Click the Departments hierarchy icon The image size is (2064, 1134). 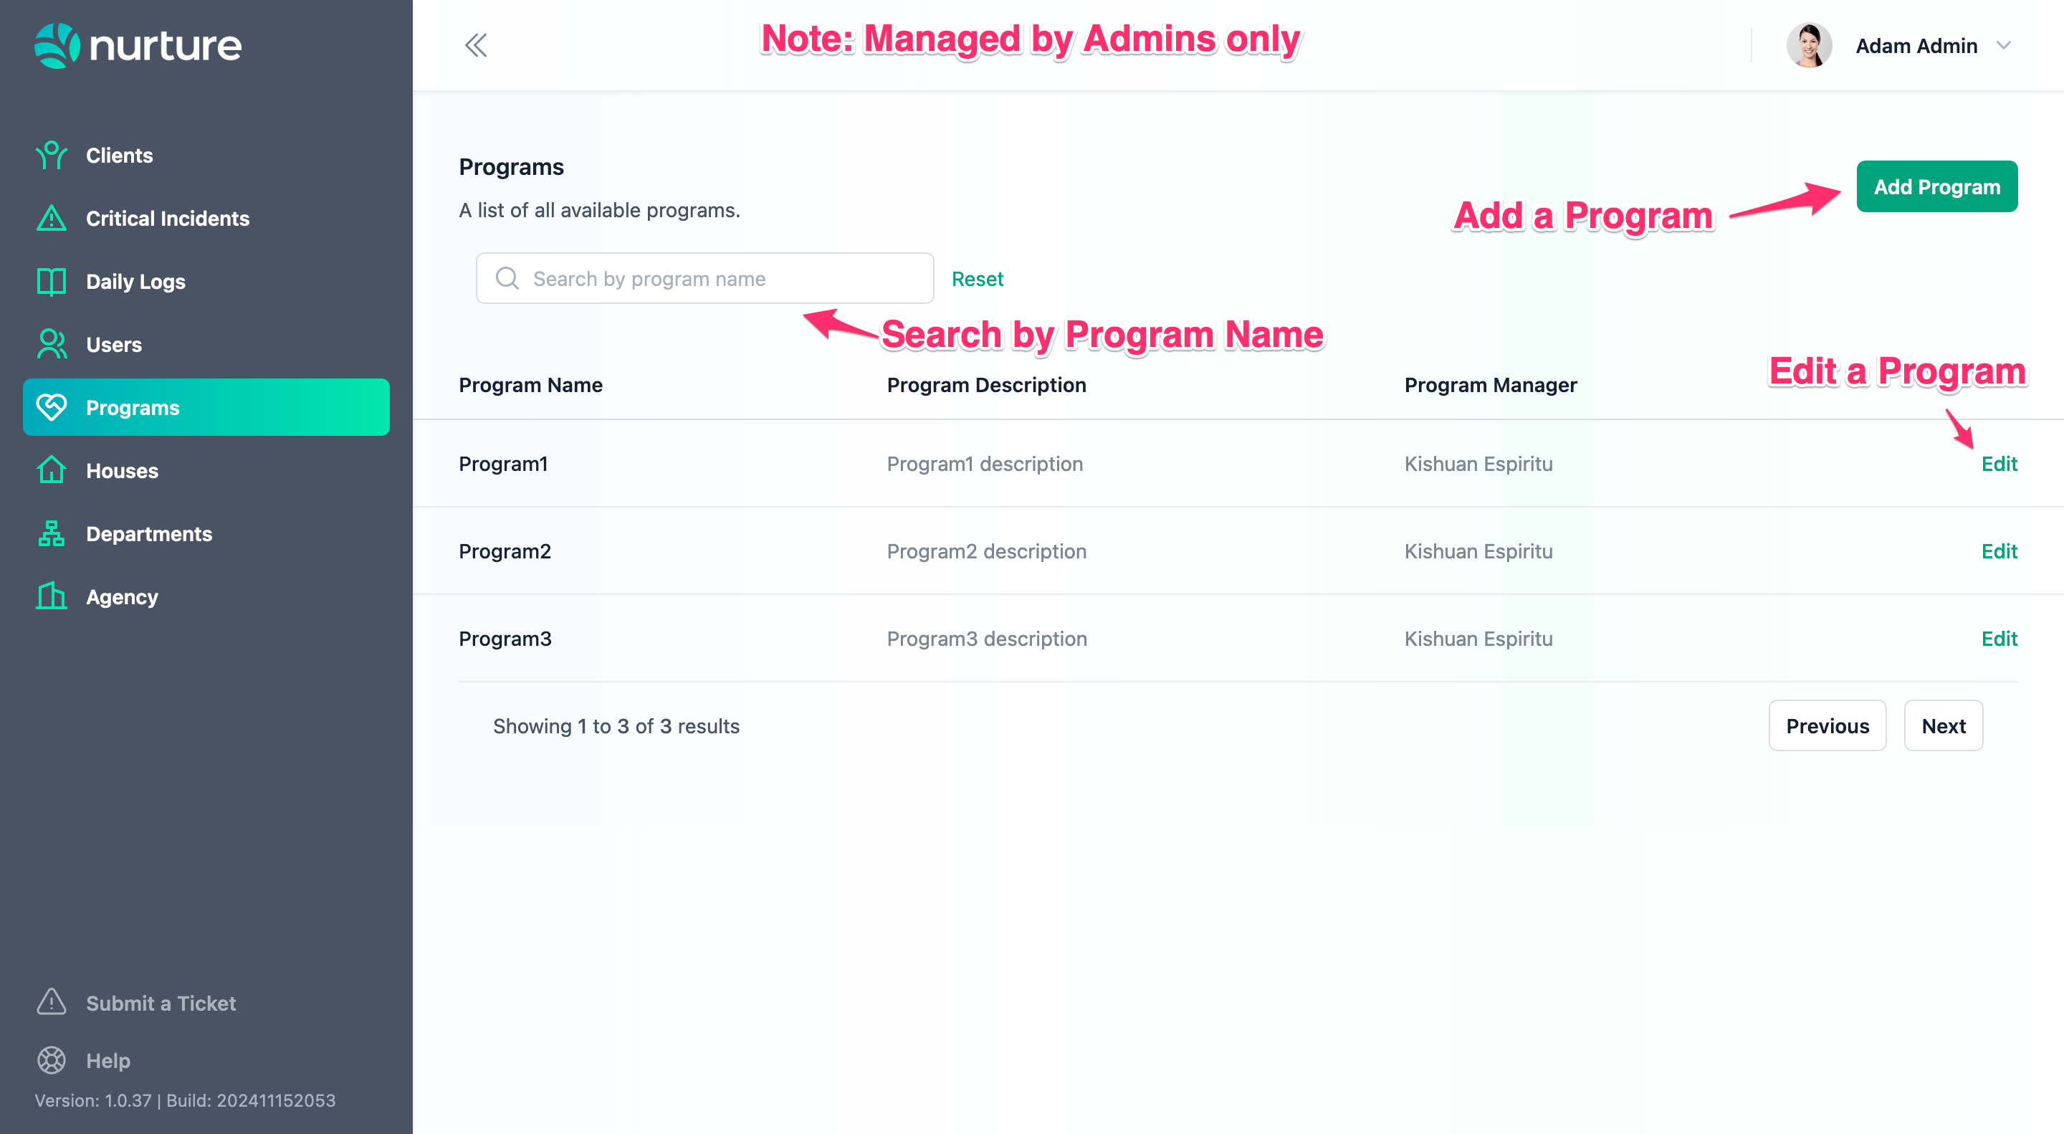[x=52, y=534]
